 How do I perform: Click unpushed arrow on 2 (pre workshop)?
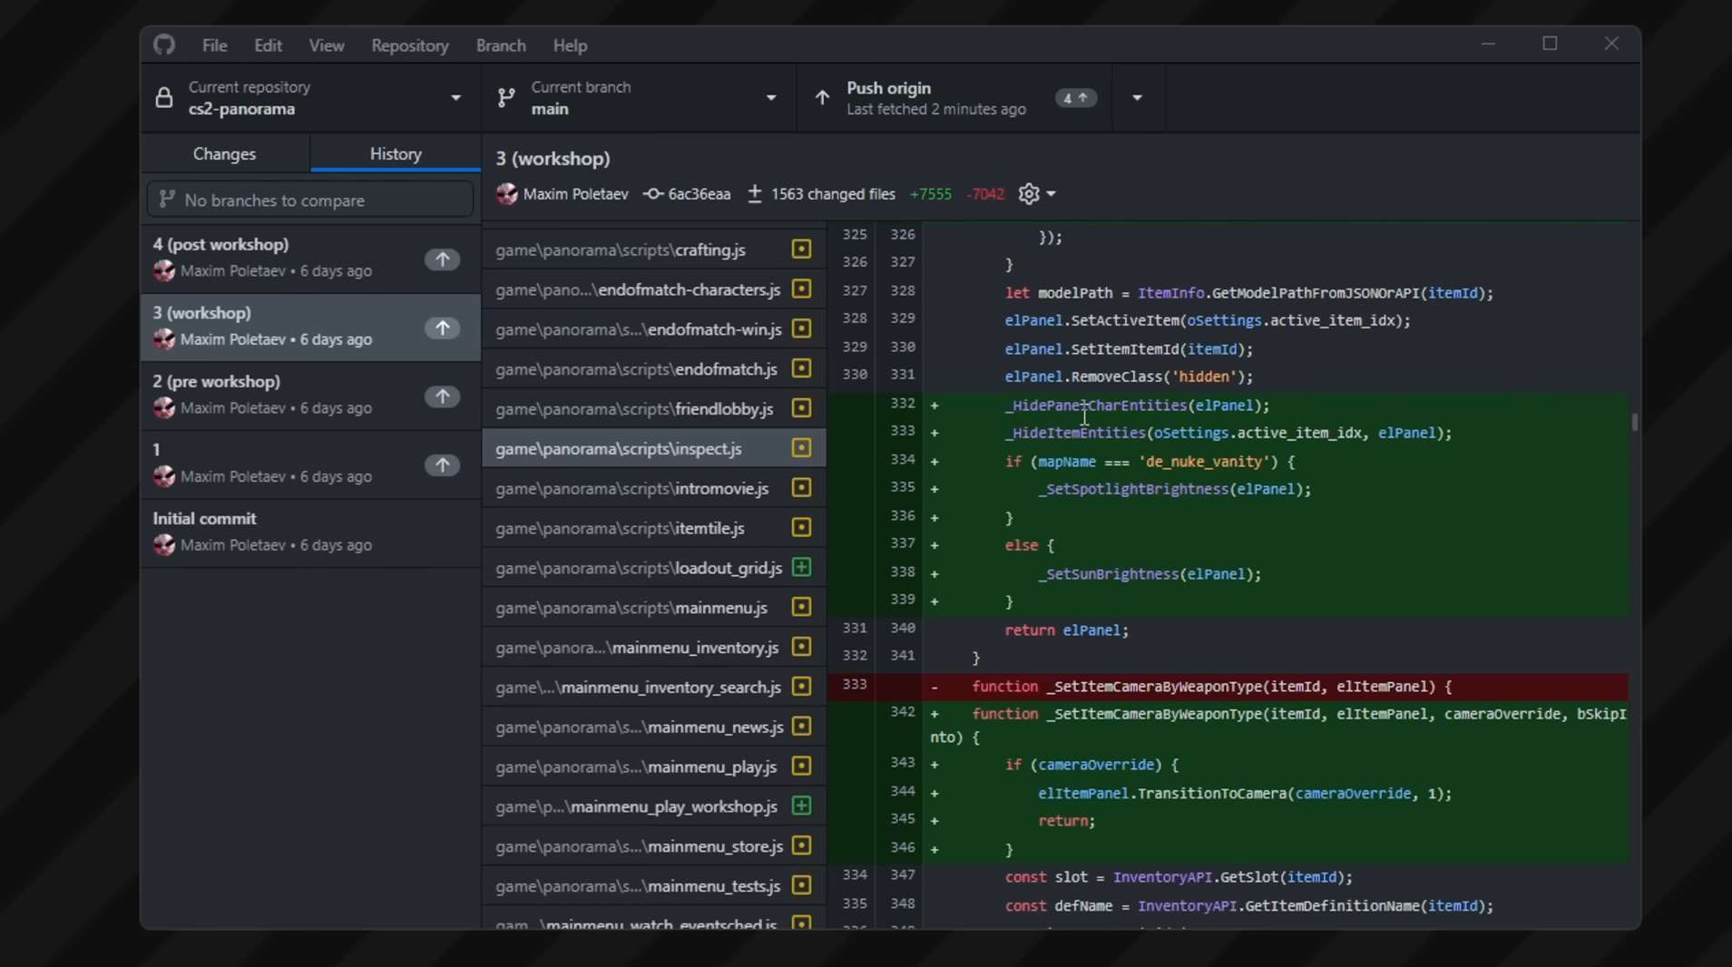[x=443, y=396]
